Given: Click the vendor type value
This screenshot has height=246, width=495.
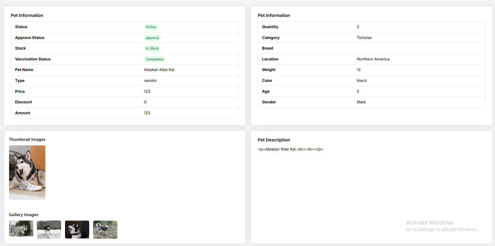Looking at the screenshot, I should tap(150, 81).
